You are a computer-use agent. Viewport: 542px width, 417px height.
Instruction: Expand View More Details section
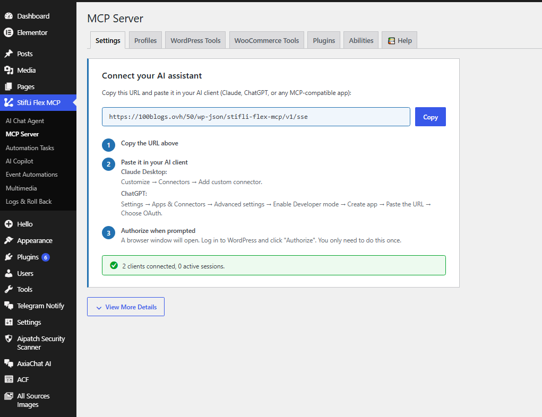pyautogui.click(x=126, y=307)
